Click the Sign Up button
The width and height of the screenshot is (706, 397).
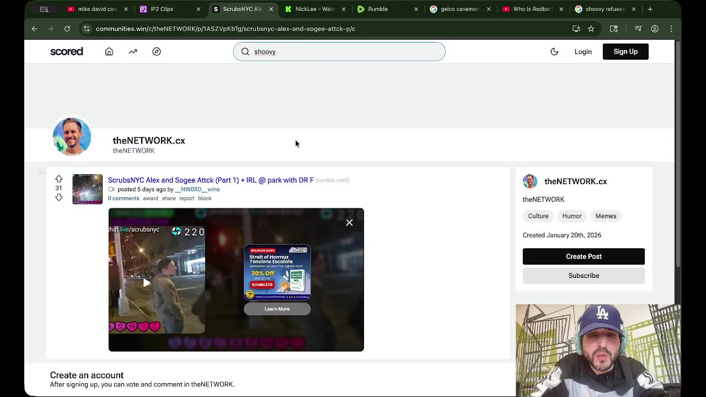pos(625,52)
